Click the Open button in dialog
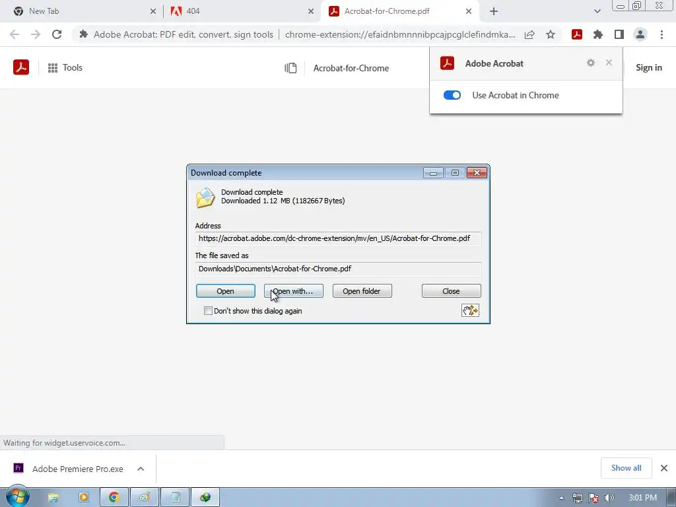676x507 pixels. (226, 291)
